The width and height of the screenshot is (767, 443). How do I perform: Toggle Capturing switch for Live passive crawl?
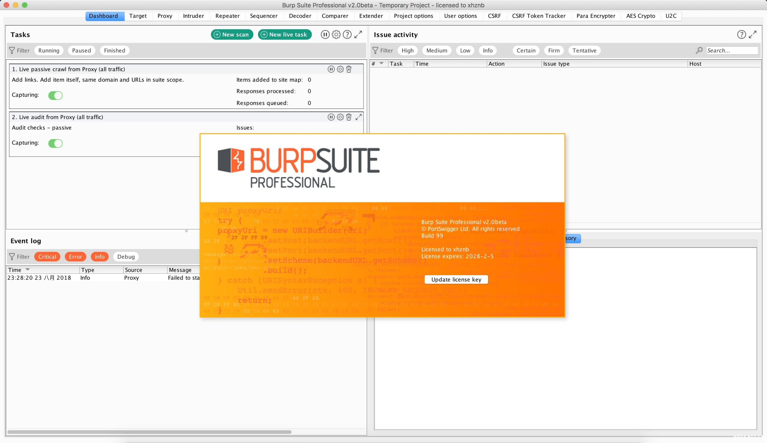pos(55,95)
